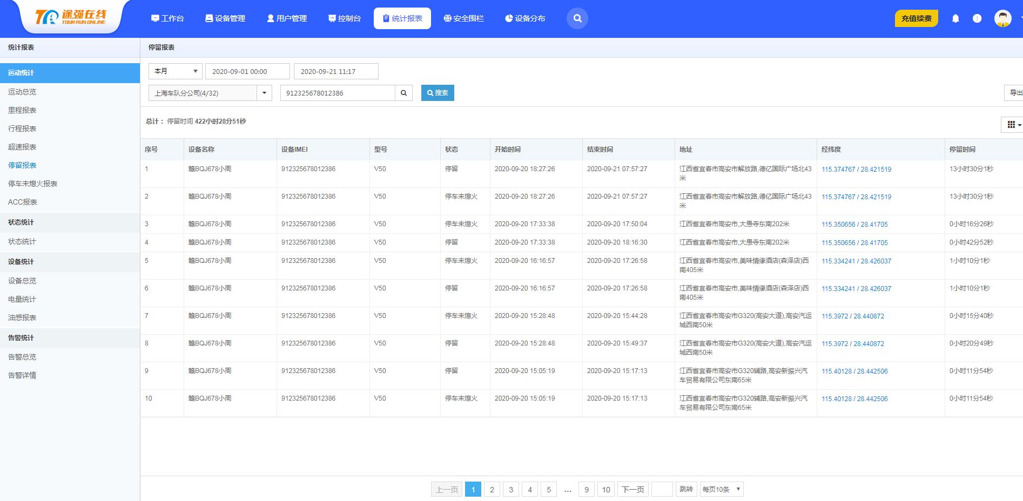This screenshot has width=1023, height=501.
Task: Open 告警总览 in sidebar
Action: (x=22, y=357)
